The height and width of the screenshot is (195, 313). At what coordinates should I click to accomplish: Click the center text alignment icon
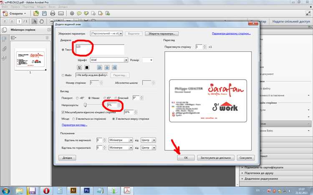click(x=107, y=67)
